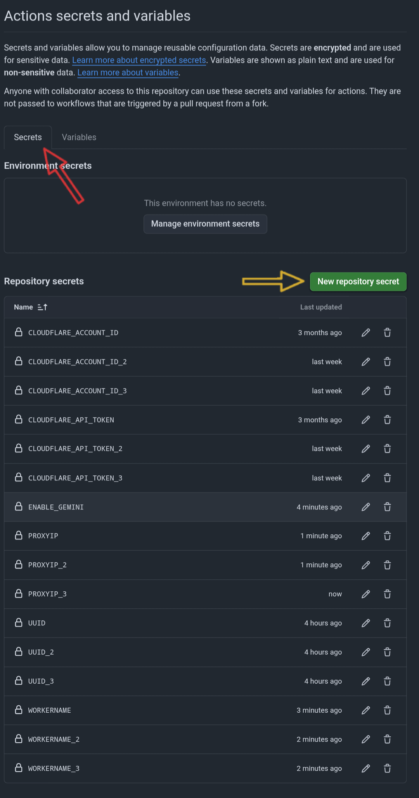The height and width of the screenshot is (798, 419).
Task: Edit WORKERNAME secret pencil icon
Action: tap(366, 710)
